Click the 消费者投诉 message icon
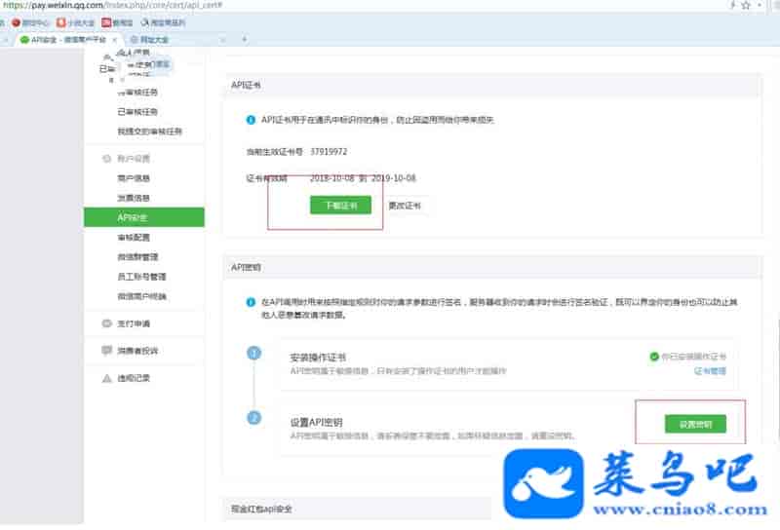 107,350
